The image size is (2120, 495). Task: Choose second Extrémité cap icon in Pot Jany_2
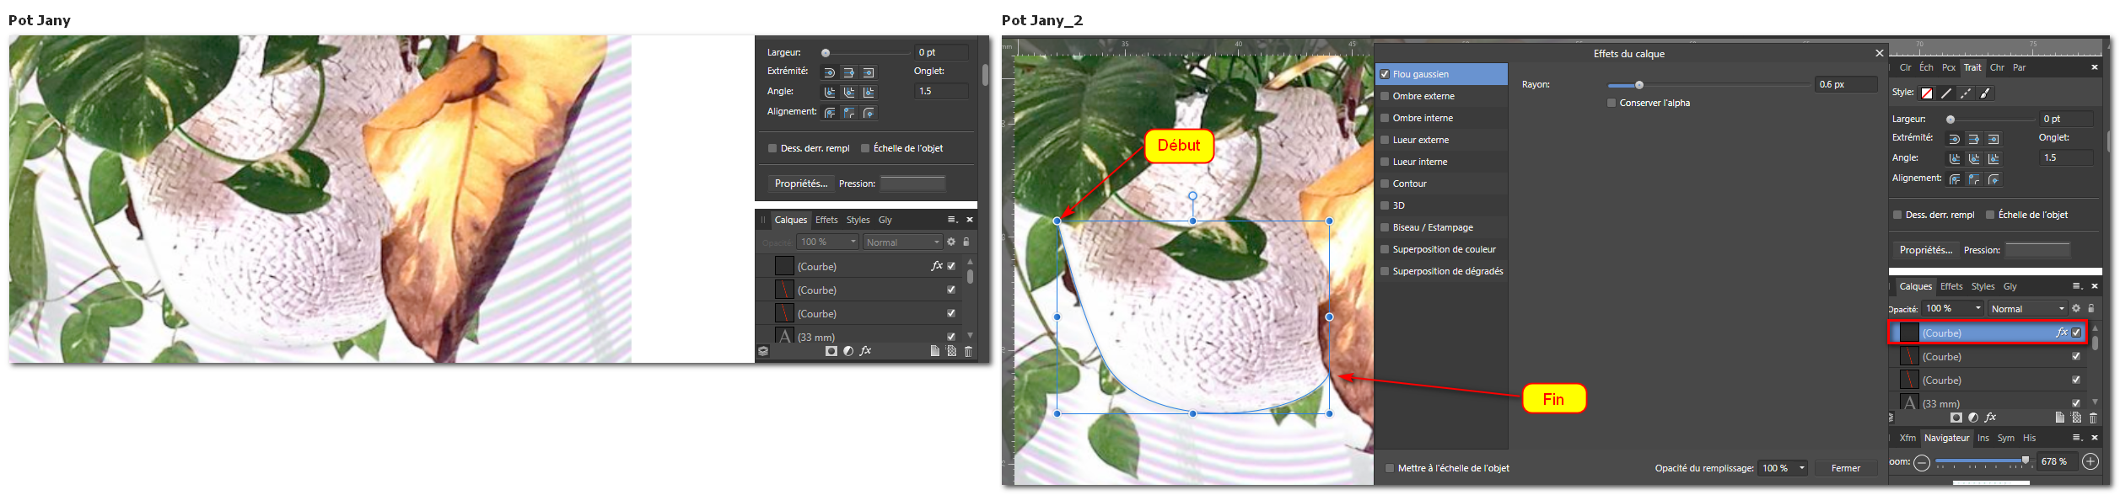point(1973,139)
